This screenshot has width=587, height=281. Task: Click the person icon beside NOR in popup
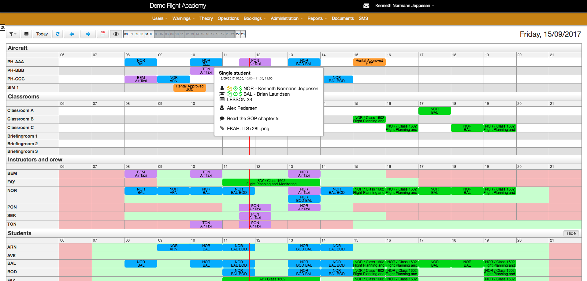(x=222, y=88)
